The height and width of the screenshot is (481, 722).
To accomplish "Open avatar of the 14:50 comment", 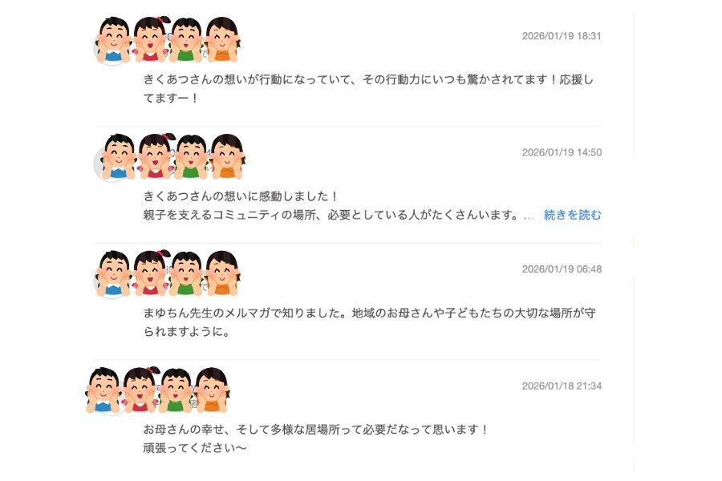I will pyautogui.click(x=170, y=156).
